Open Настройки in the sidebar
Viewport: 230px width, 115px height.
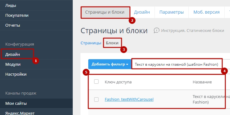[16, 74]
